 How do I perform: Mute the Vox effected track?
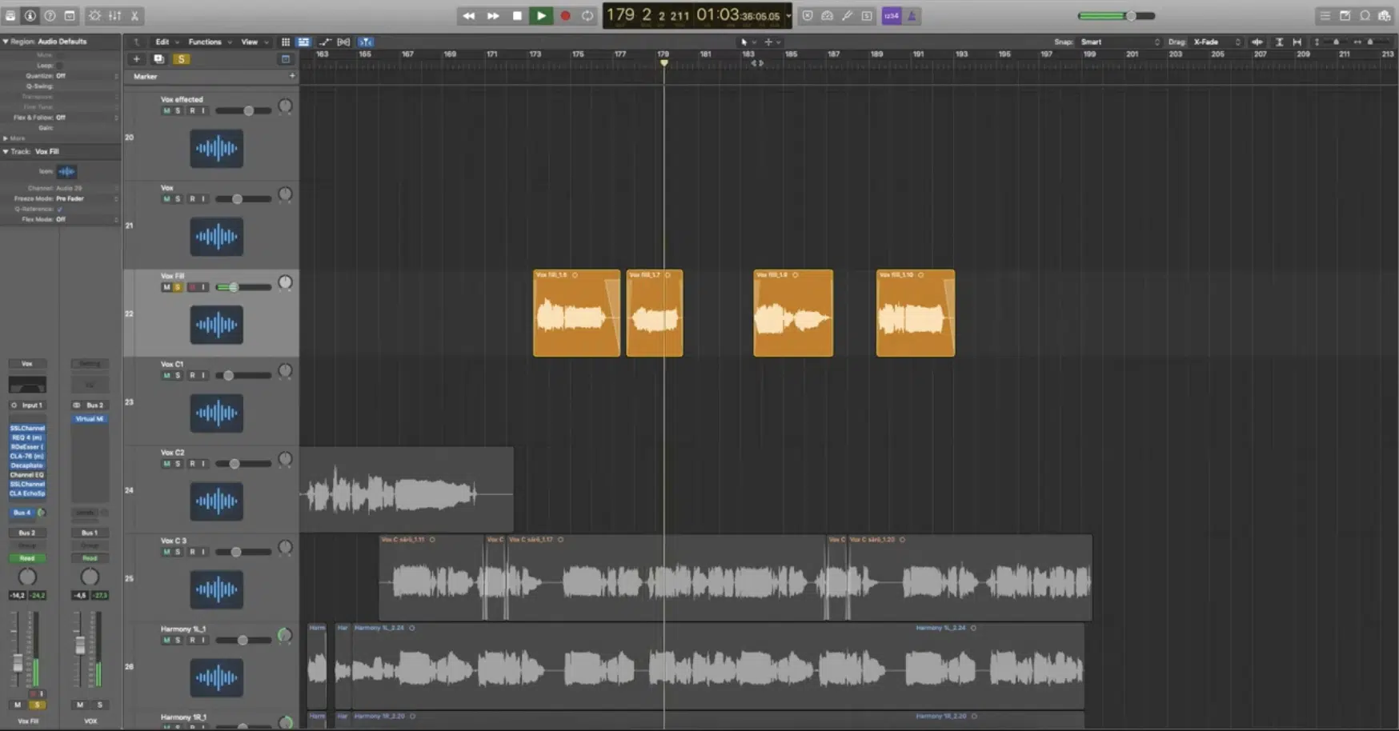(166, 110)
